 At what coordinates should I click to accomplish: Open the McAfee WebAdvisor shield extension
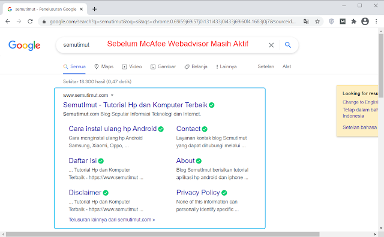tap(331, 22)
